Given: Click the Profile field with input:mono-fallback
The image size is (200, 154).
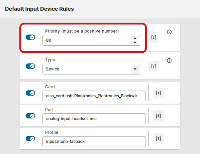Looking at the screenshot, I should (94, 142).
